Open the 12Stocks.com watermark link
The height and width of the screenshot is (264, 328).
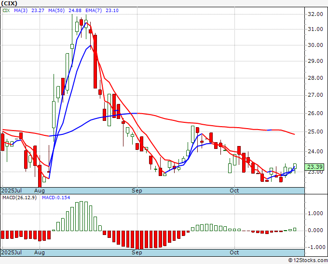tap(308, 260)
